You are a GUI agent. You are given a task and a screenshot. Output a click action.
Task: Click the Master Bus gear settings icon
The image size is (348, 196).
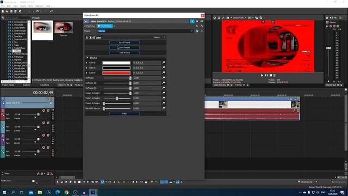[x=327, y=18]
